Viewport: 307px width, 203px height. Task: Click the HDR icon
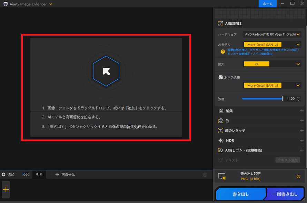(221, 140)
